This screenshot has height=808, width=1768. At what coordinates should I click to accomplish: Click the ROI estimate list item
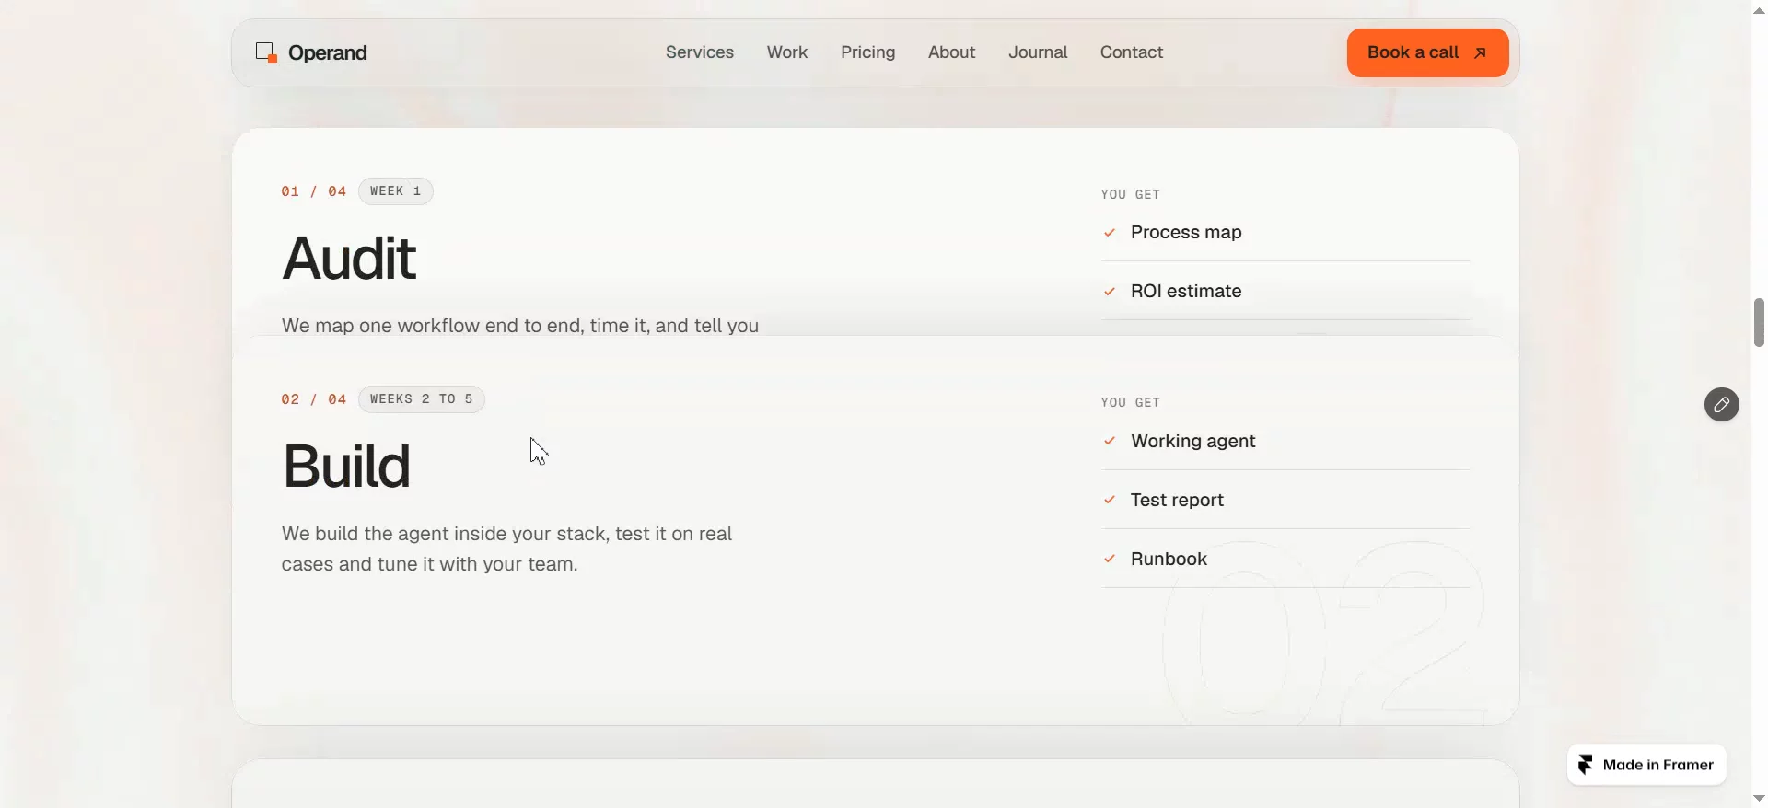coord(1286,292)
